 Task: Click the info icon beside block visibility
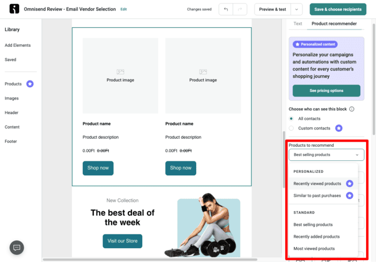click(x=352, y=109)
